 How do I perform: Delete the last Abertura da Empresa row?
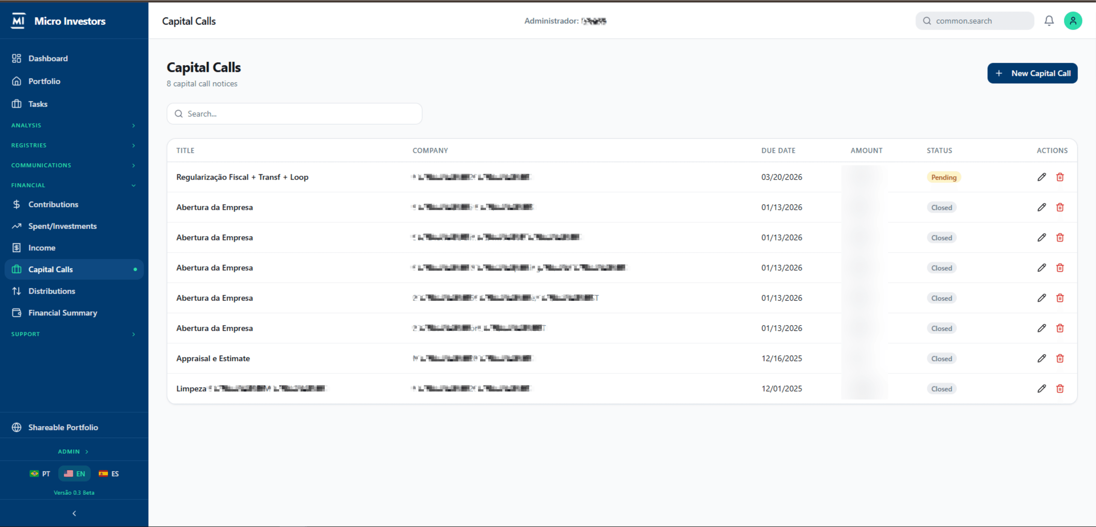(1060, 328)
